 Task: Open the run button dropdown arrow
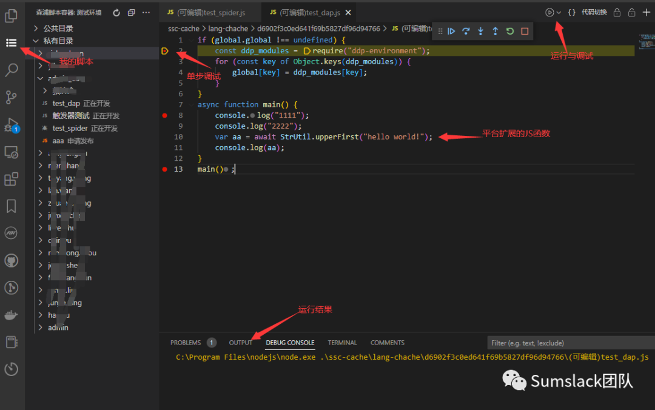(x=559, y=13)
